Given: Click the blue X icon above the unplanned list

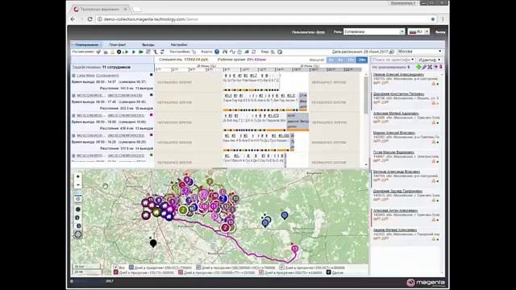Looking at the screenshot, I should tap(430, 67).
